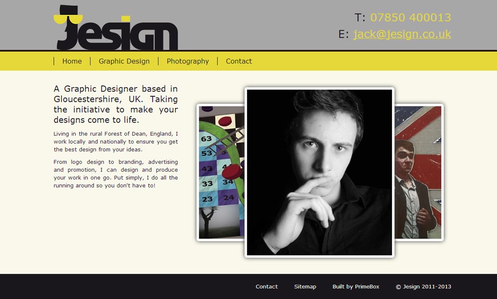Click the jack@jesign.co.uk email link
Screen dimensions: 497x299
(x=402, y=34)
